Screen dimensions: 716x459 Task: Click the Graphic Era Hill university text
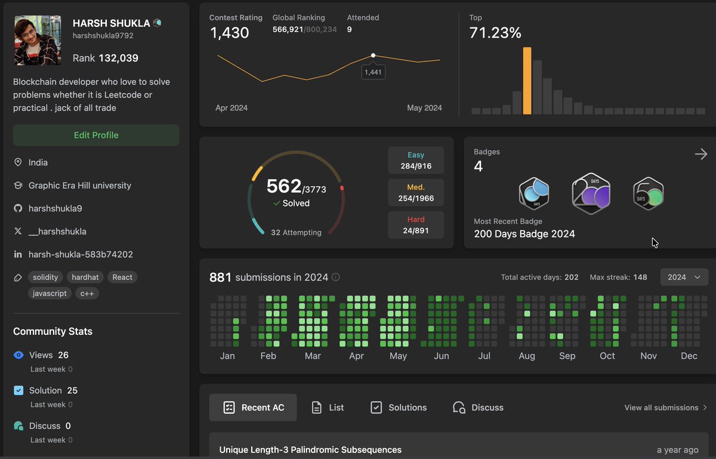(80, 186)
